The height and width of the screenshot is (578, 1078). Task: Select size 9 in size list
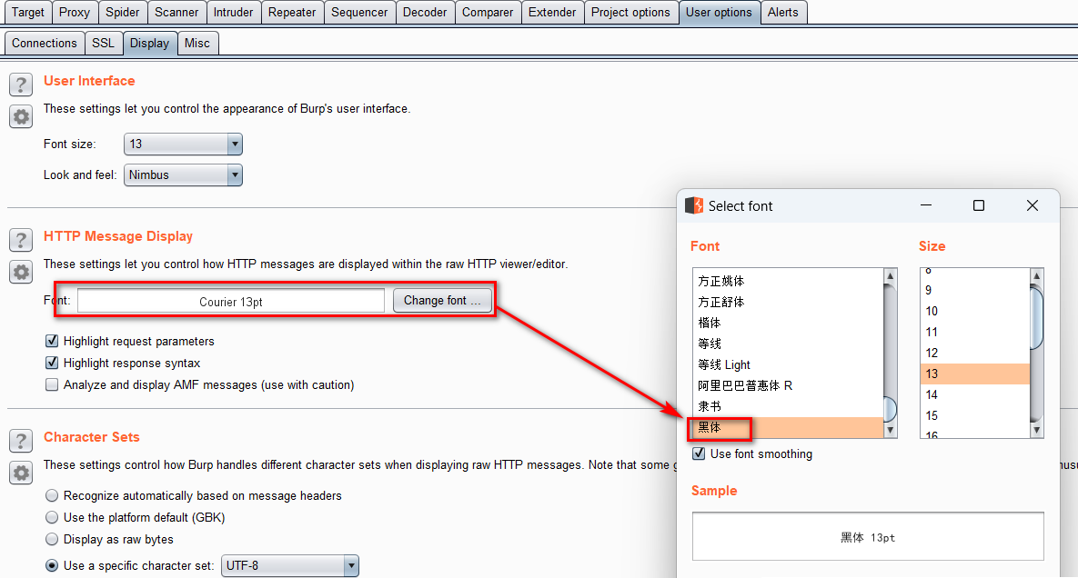(975, 291)
